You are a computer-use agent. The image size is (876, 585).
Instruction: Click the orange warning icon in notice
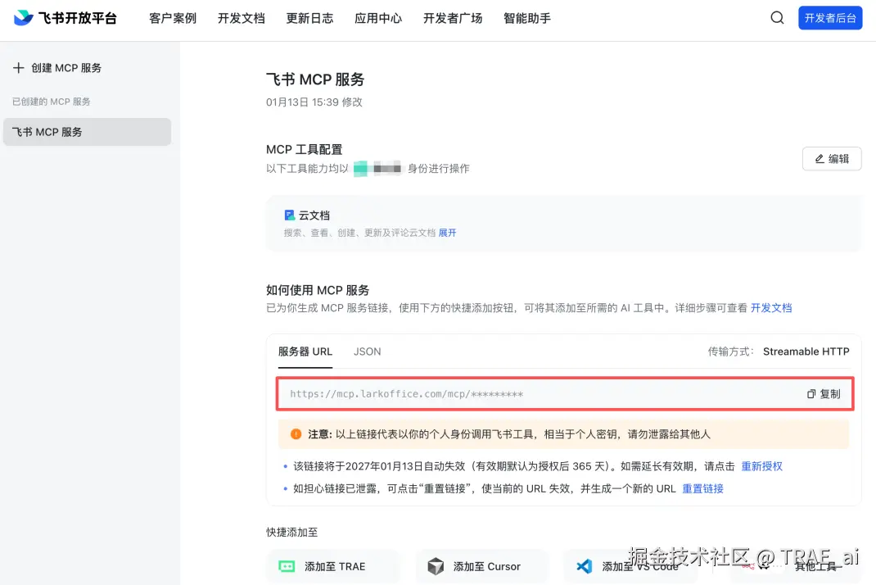296,434
